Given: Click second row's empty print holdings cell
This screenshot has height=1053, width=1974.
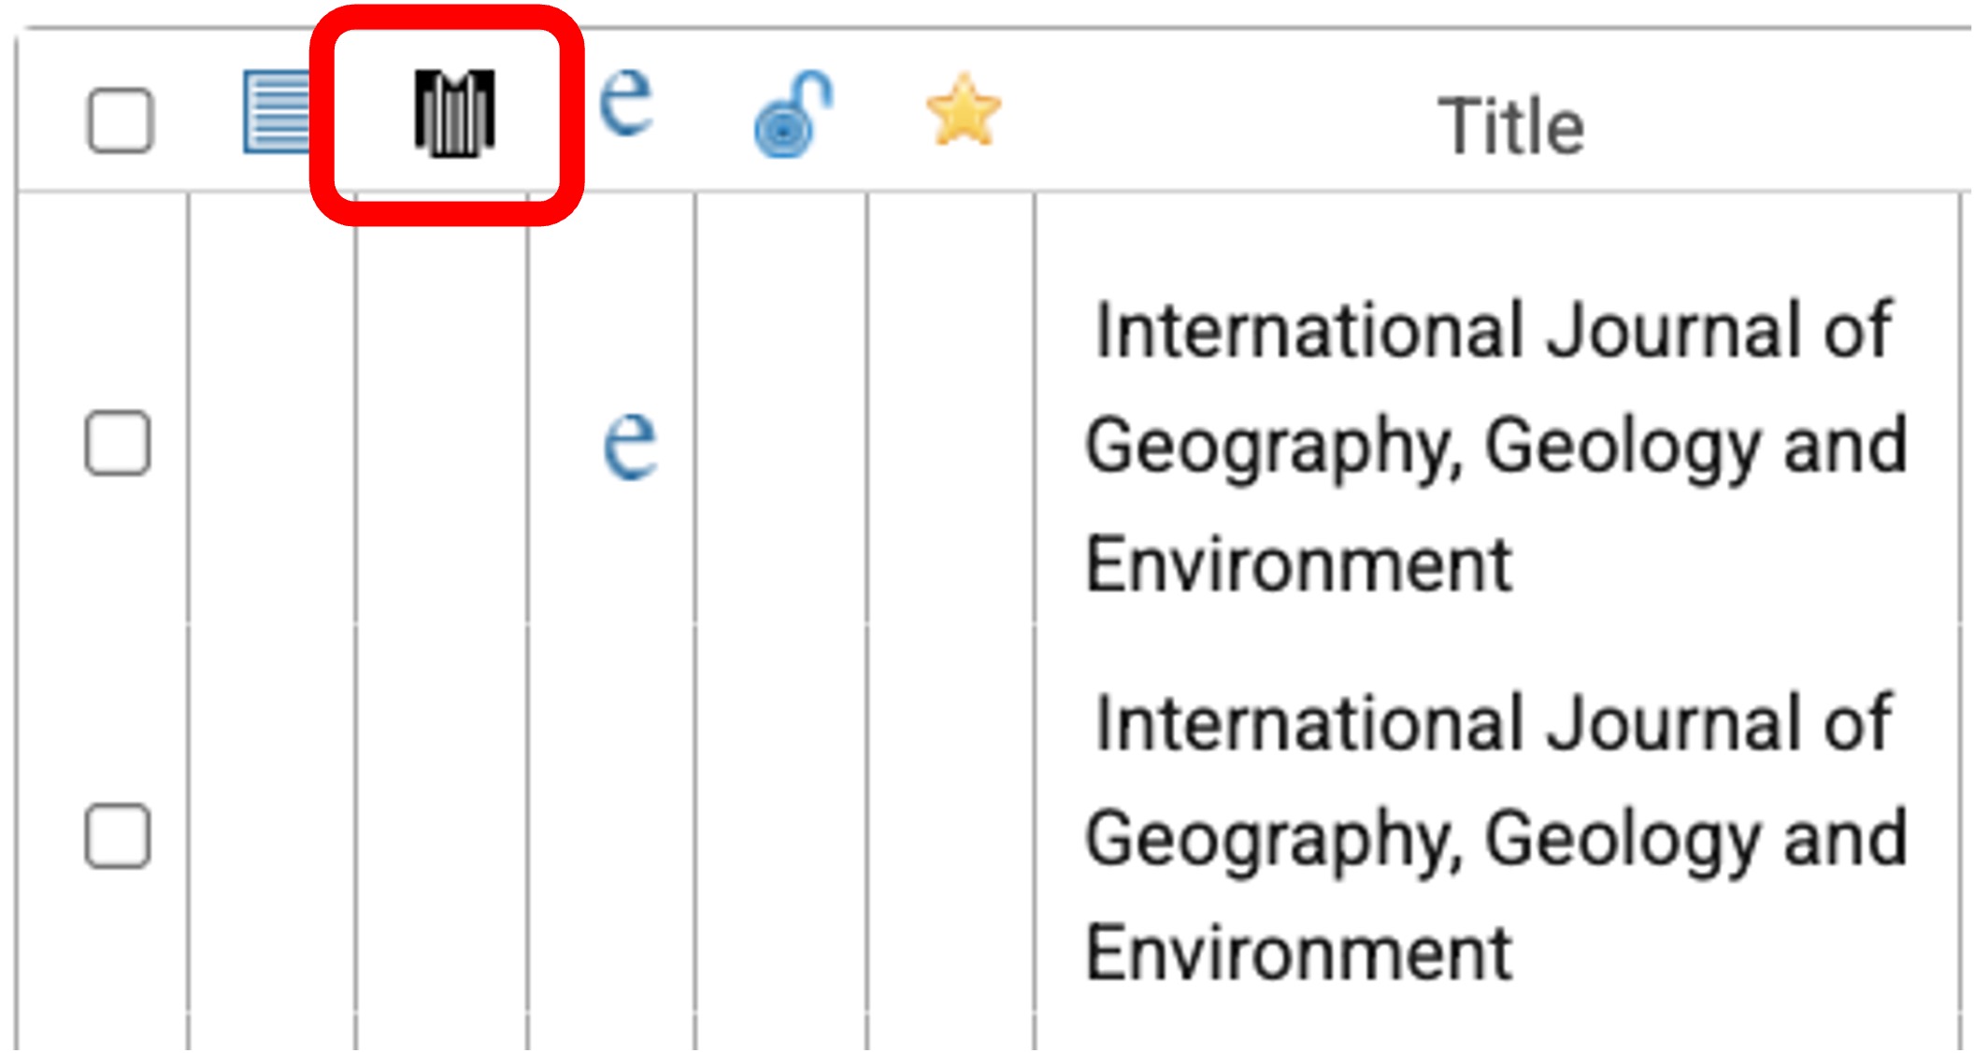Looking at the screenshot, I should coord(441,836).
